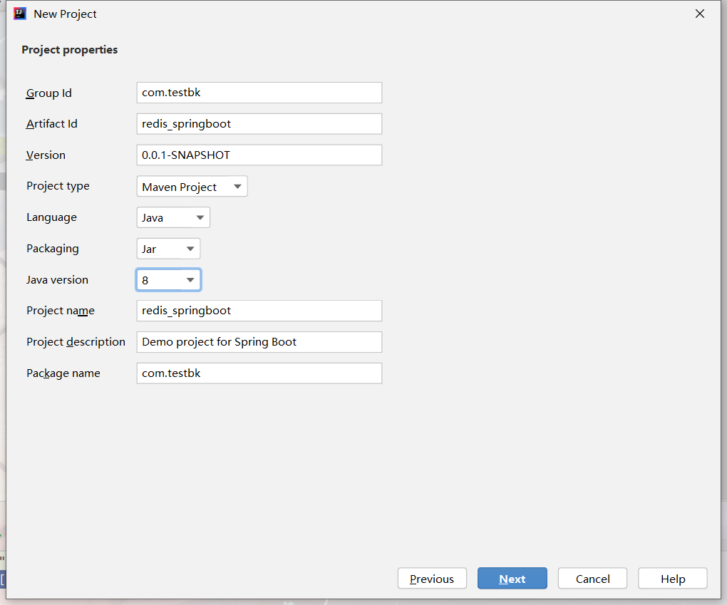Click the IntelliJ IDEA logo icon

20,14
